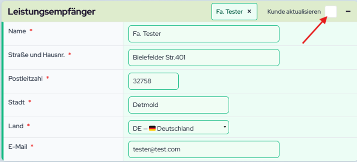357x162 pixels.
Task: Focus the Name field containing Fa. Tester
Action: coord(204,34)
